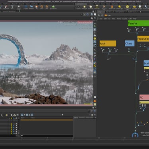This screenshot has width=149, height=149.
Task: Add an Area Light from shelf
Action: click(x=97, y=7)
